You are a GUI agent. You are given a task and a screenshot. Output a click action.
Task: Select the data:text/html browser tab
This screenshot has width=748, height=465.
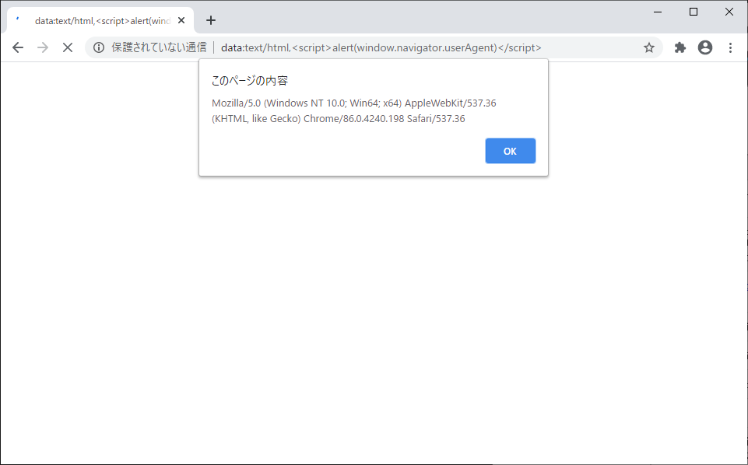(100, 20)
